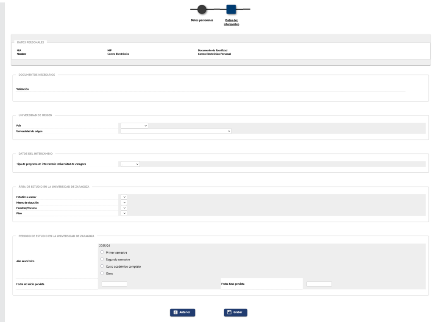This screenshot has width=434, height=322.
Task: Focus the Fecha final prevista input
Action: click(319, 284)
